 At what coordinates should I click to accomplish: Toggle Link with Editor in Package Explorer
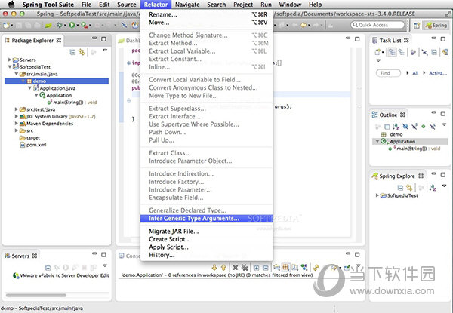click(82, 52)
